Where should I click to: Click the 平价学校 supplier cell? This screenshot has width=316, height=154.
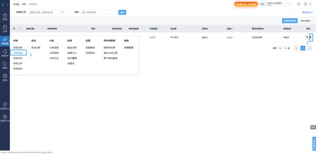pyautogui.click(x=174, y=37)
